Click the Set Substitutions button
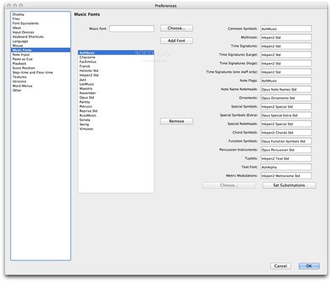The image size is (332, 282). pyautogui.click(x=289, y=185)
